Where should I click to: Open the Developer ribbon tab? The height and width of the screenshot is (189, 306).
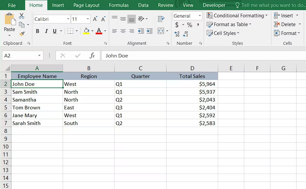coord(214,5)
